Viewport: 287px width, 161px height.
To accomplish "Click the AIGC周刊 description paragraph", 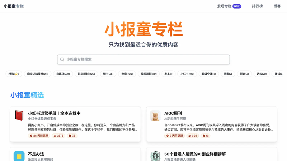I will coord(219,127).
